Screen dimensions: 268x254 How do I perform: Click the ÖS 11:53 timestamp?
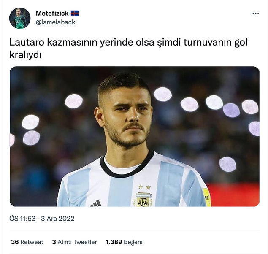pos(22,219)
